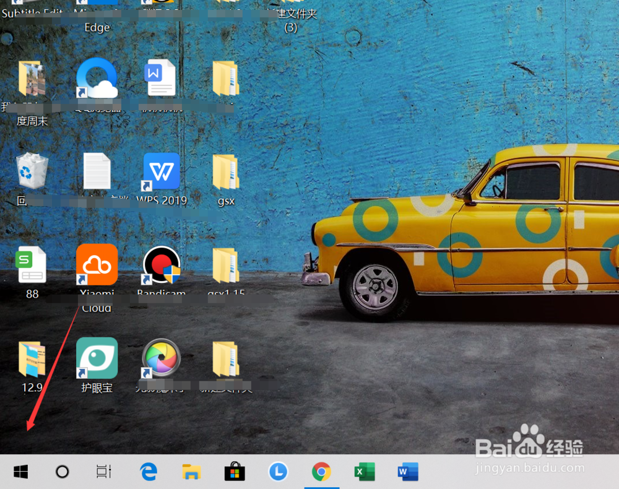Select the gsx folder on desktop
Image resolution: width=619 pixels, height=489 pixels.
coord(226,171)
